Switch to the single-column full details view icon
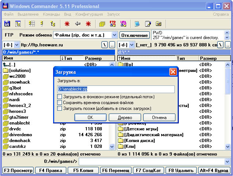233x176 pixels. [x=42, y=24]
